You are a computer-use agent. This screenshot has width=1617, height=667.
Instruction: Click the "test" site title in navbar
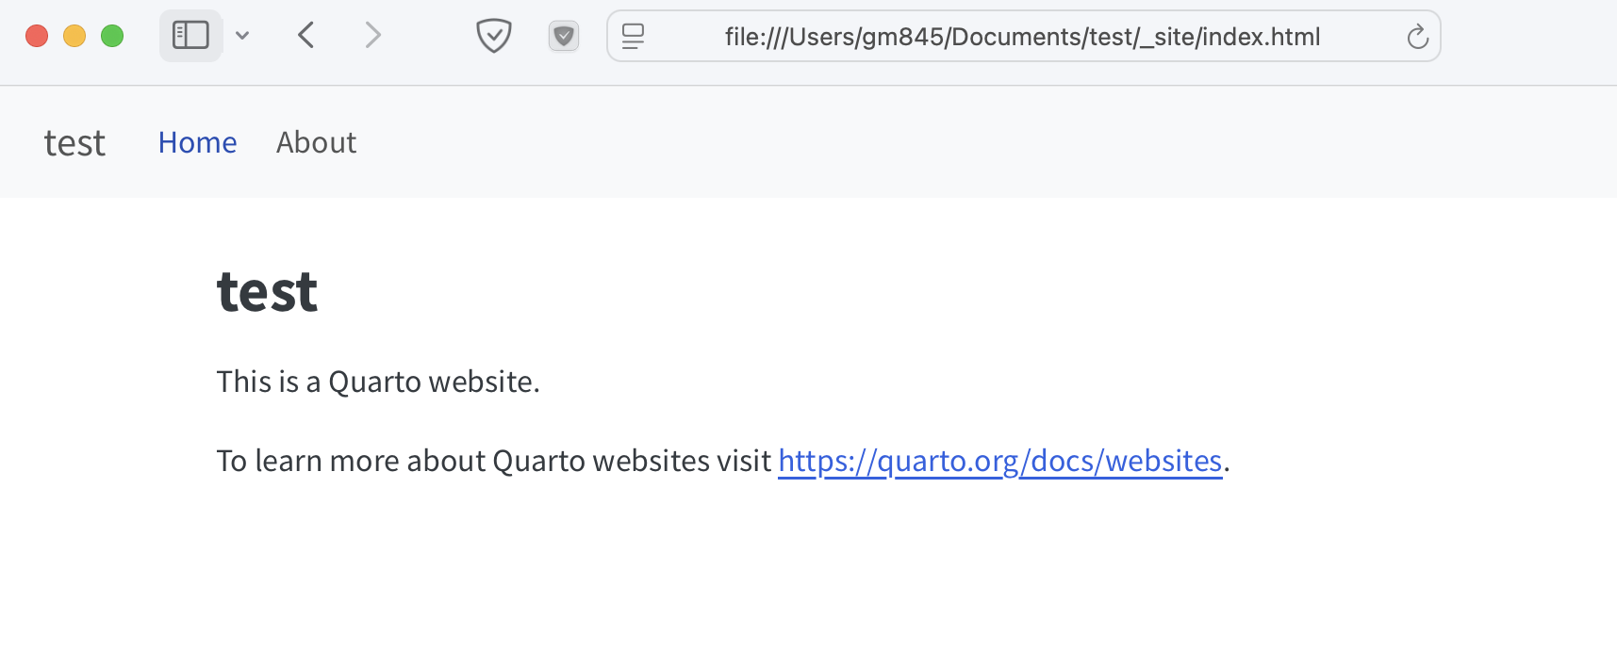74,143
